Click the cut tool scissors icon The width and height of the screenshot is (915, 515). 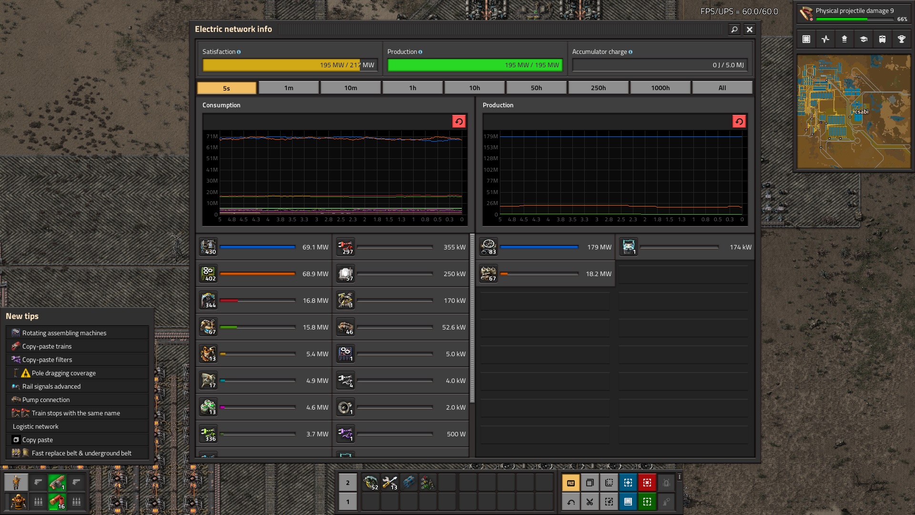[590, 502]
